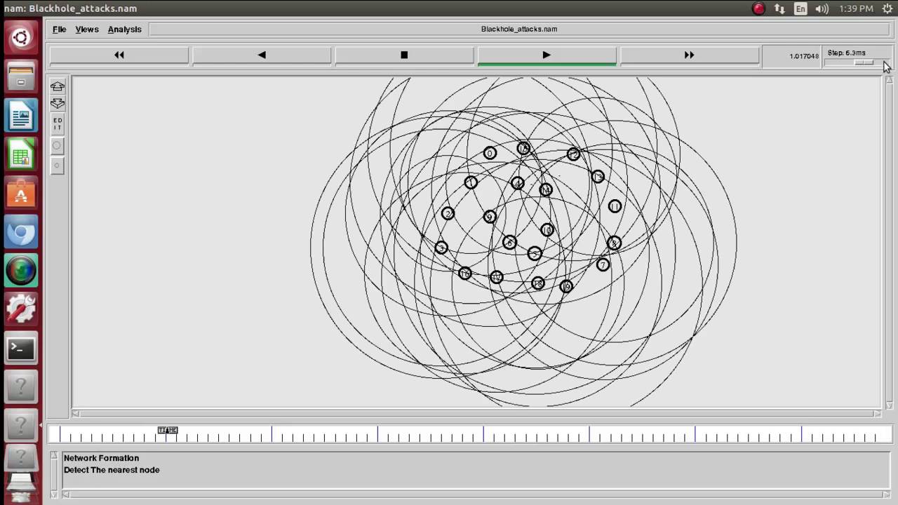Select node 14 in the topology
This screenshot has width=898, height=505.
545,189
